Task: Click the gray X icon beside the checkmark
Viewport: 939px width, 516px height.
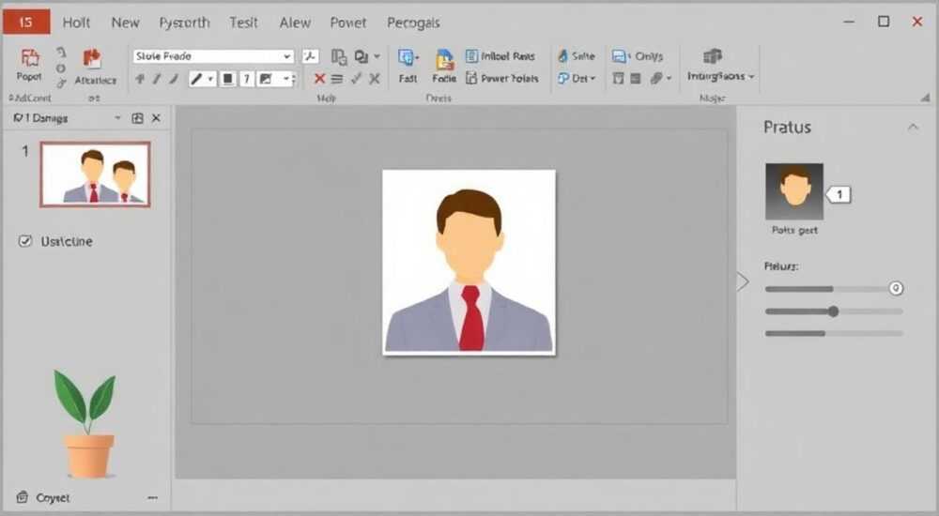Action: (375, 79)
